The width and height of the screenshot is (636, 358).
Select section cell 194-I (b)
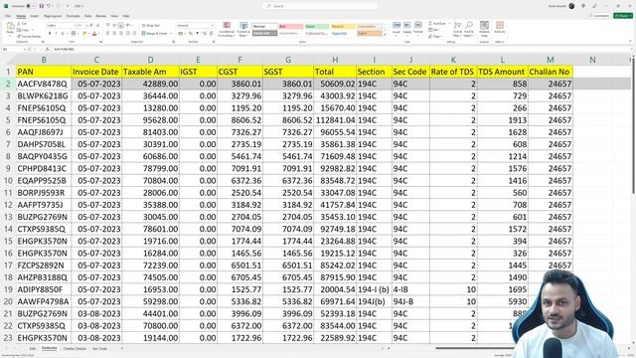[374, 289]
